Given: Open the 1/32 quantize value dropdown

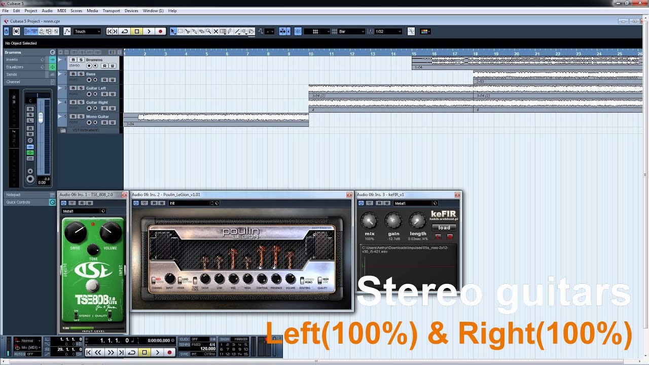Looking at the screenshot, I should pos(388,31).
